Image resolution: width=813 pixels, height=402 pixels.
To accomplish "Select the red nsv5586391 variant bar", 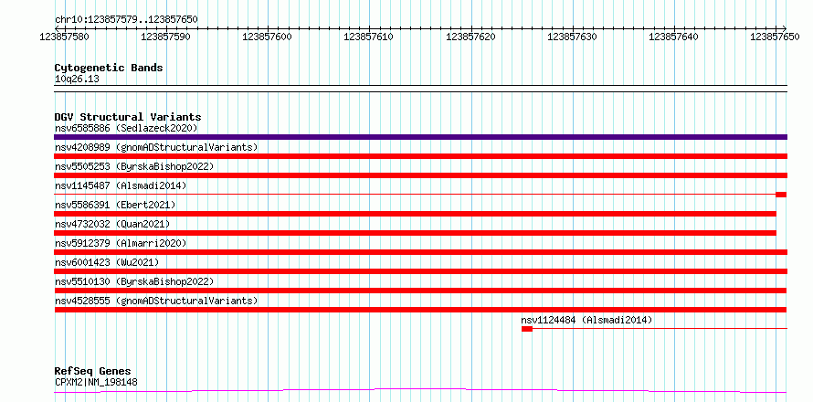I will click(x=416, y=214).
